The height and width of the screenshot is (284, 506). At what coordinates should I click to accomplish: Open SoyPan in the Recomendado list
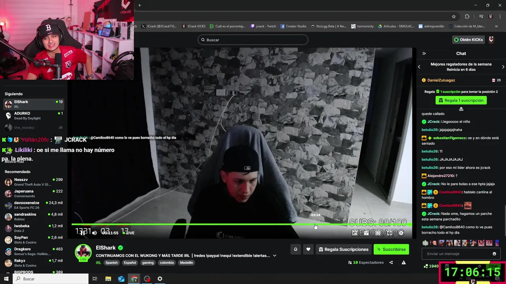(x=34, y=240)
